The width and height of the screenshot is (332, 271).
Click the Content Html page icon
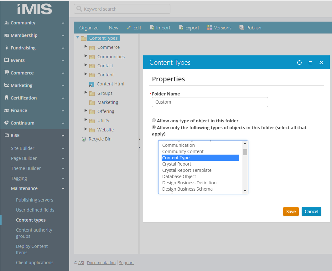tap(91, 84)
